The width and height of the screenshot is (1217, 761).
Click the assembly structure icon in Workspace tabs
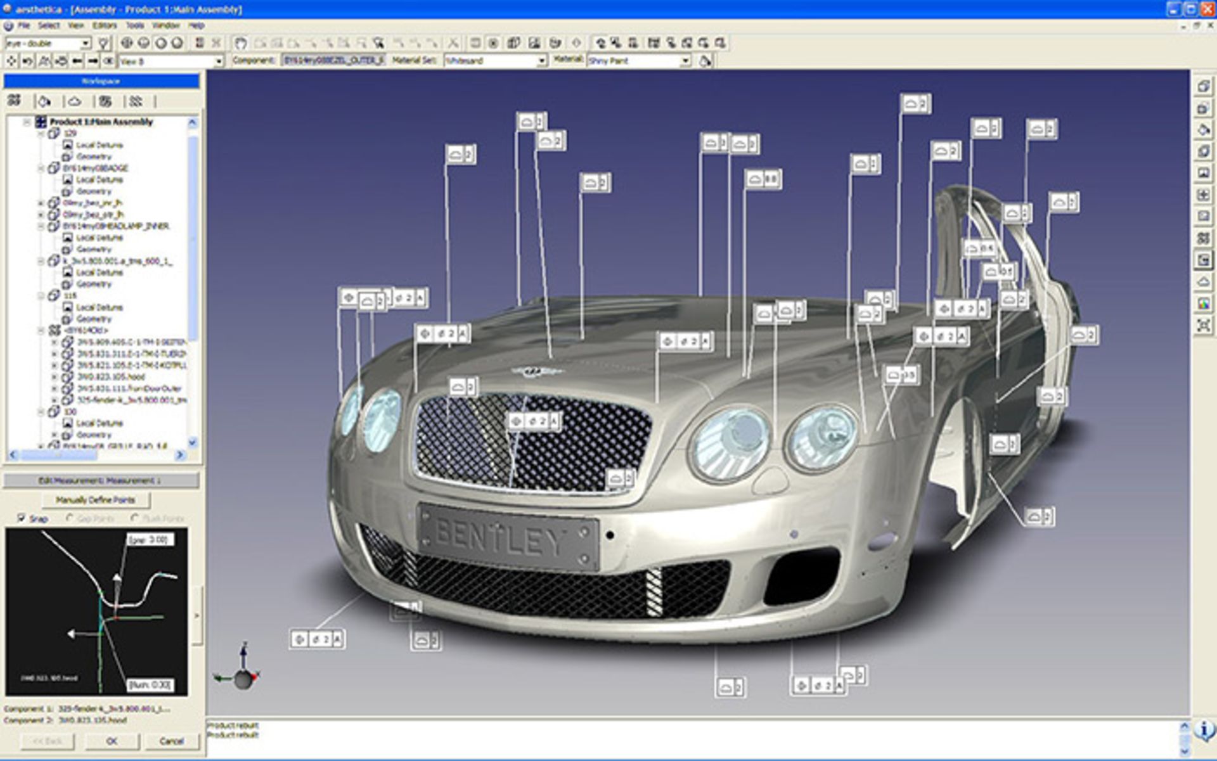(15, 101)
